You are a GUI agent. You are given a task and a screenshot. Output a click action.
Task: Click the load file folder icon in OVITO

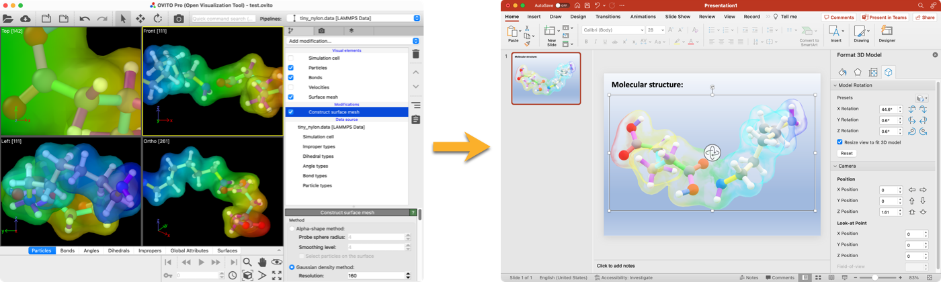(9, 19)
